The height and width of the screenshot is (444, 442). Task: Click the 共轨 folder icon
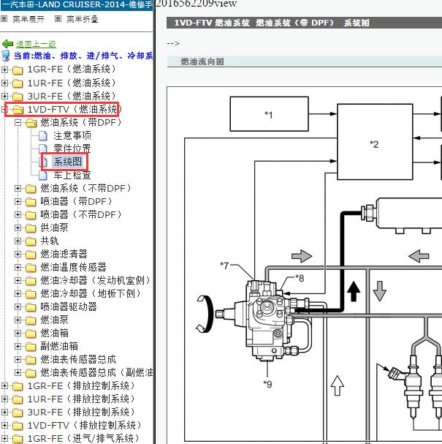click(31, 241)
